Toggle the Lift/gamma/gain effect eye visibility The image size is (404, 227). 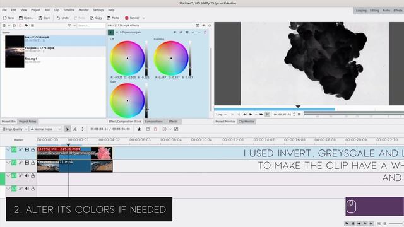[x=175, y=32]
